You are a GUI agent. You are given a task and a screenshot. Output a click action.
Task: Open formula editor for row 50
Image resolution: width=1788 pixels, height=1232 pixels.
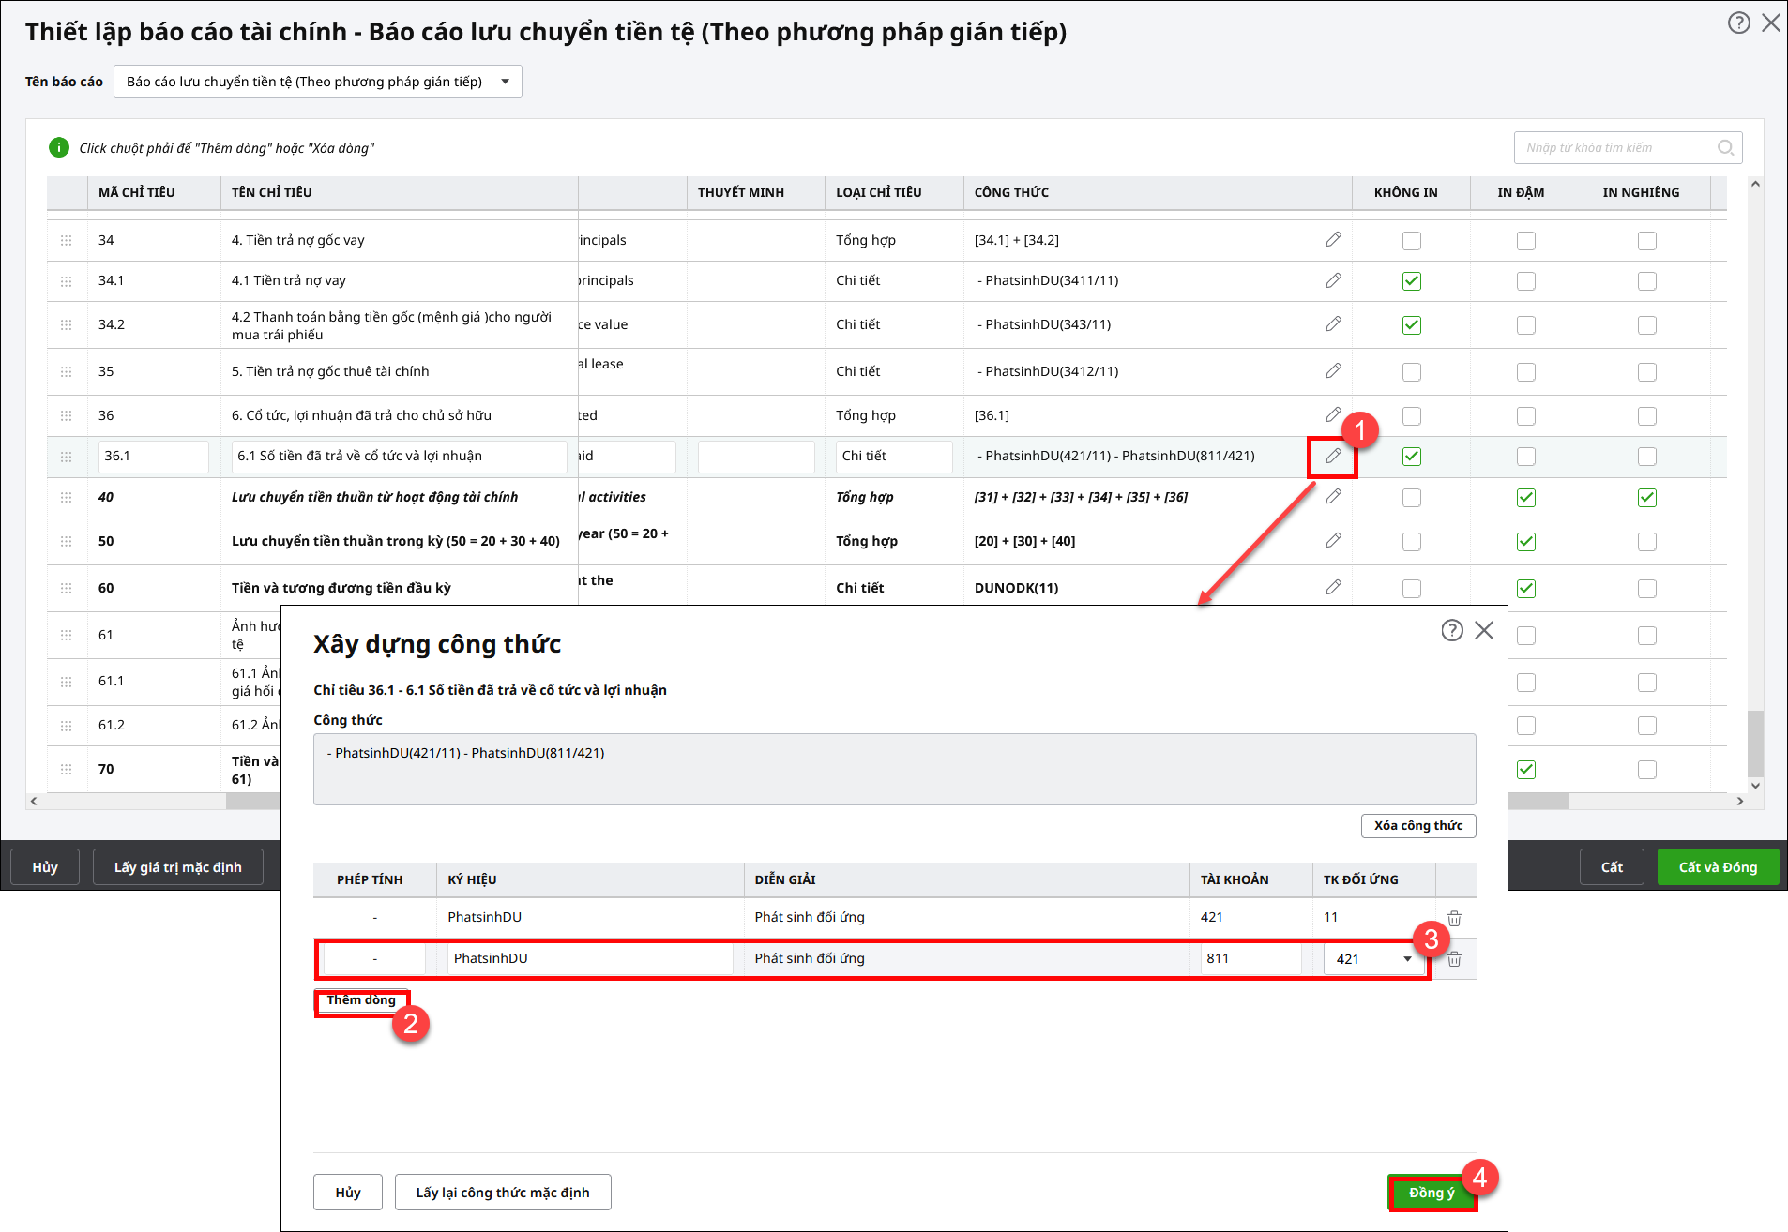click(x=1333, y=541)
